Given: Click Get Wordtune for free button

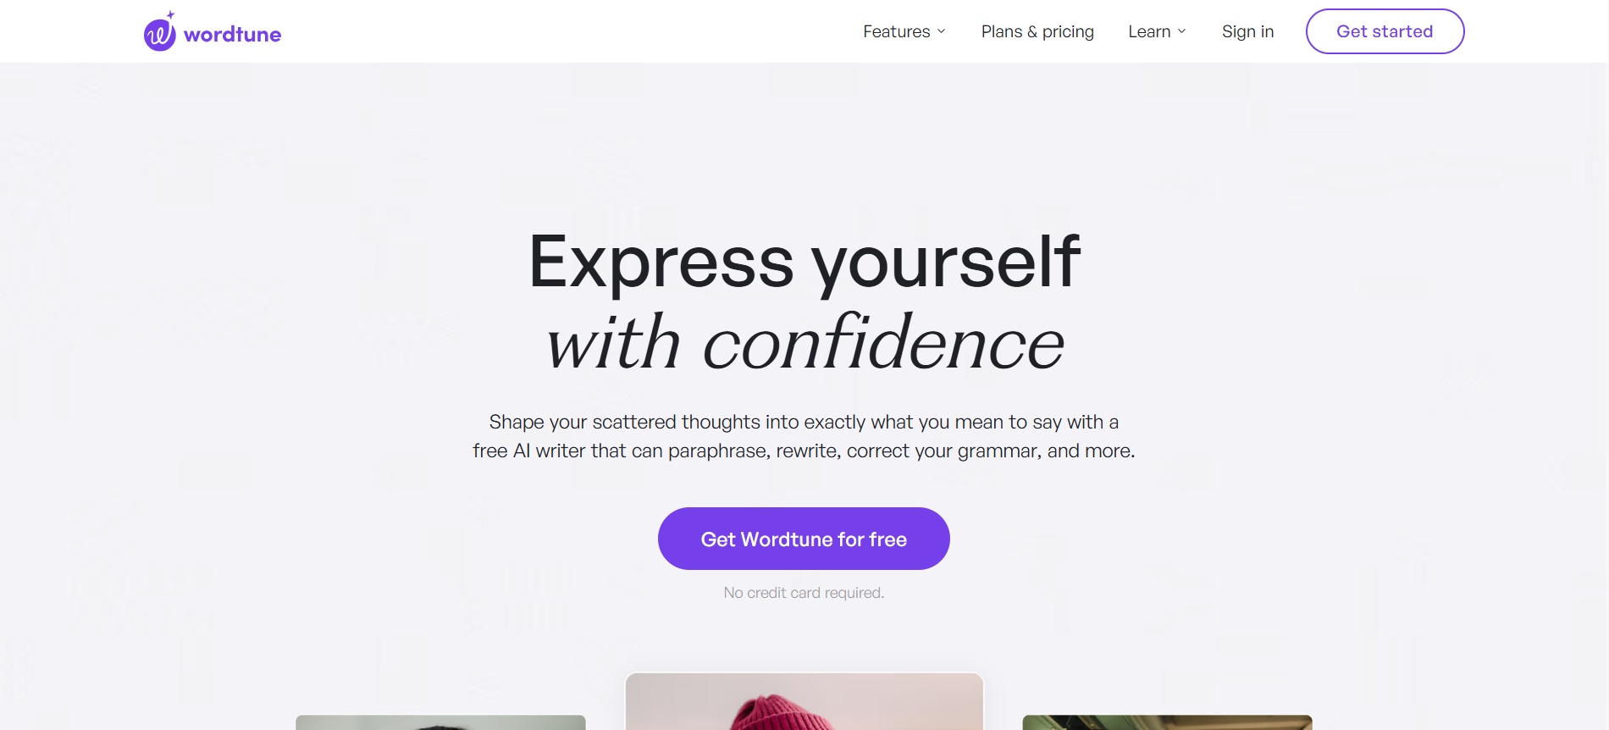Looking at the screenshot, I should pyautogui.click(x=804, y=539).
